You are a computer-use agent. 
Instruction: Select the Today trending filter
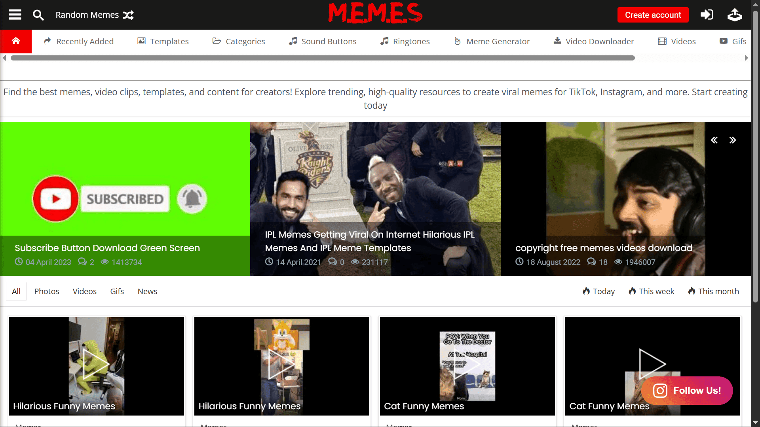598,291
